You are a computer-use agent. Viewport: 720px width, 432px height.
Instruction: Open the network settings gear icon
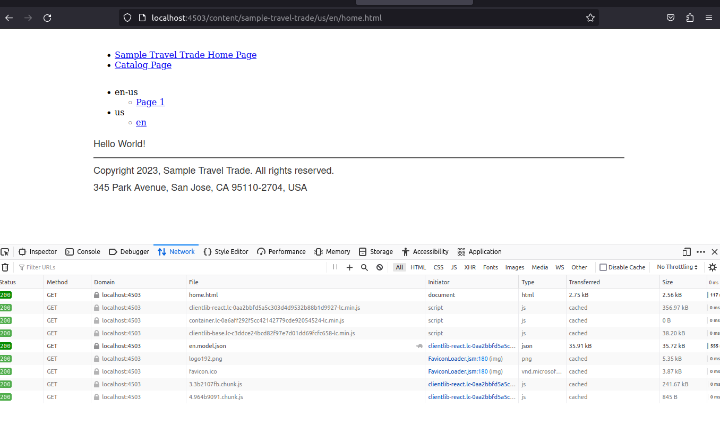[x=712, y=267]
